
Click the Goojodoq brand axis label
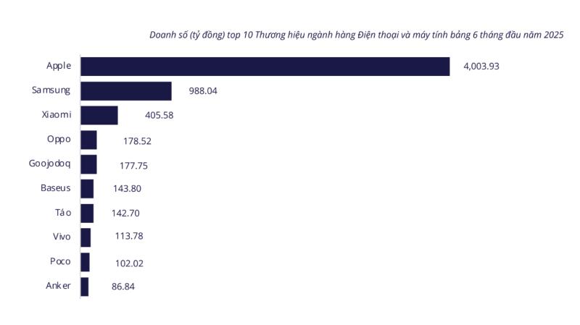(49, 164)
